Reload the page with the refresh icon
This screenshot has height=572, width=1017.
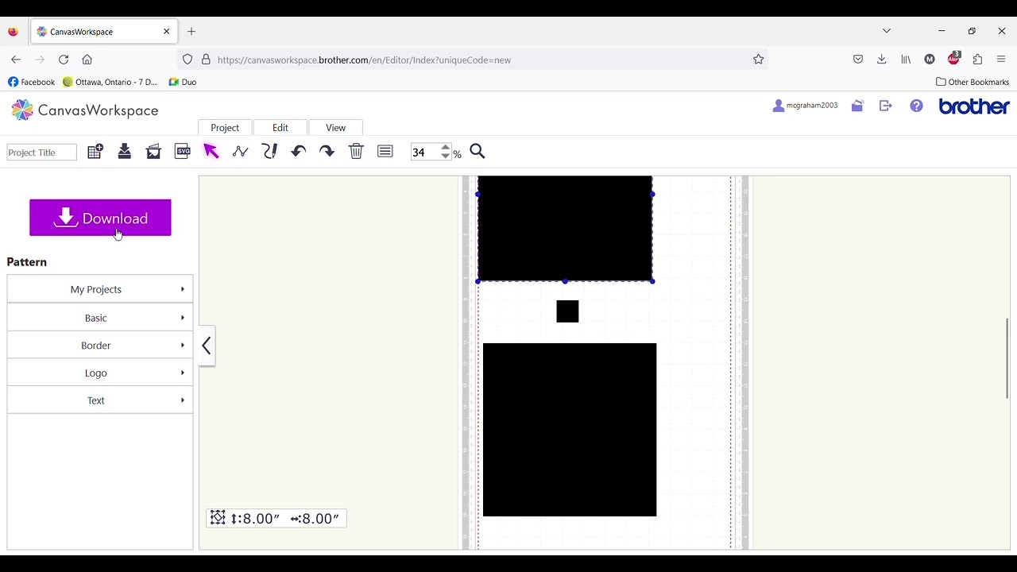(x=64, y=60)
